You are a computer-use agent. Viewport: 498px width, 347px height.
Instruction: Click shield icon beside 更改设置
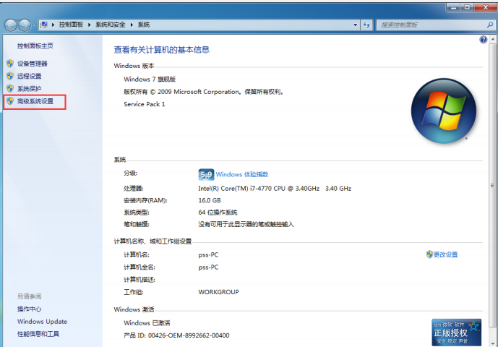tap(429, 254)
